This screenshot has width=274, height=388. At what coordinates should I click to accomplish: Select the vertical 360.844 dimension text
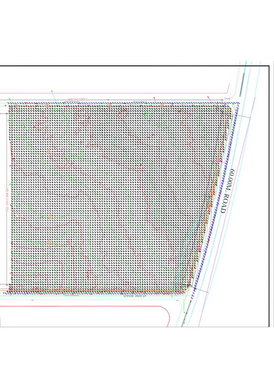7,199
